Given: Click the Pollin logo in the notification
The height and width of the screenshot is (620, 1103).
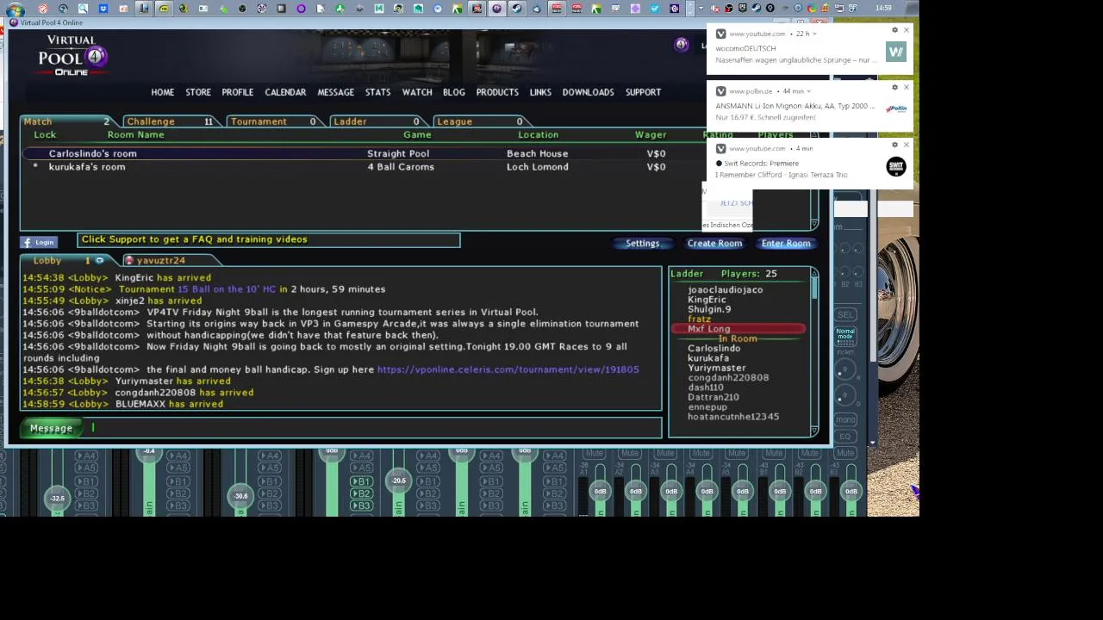Looking at the screenshot, I should coord(896,109).
